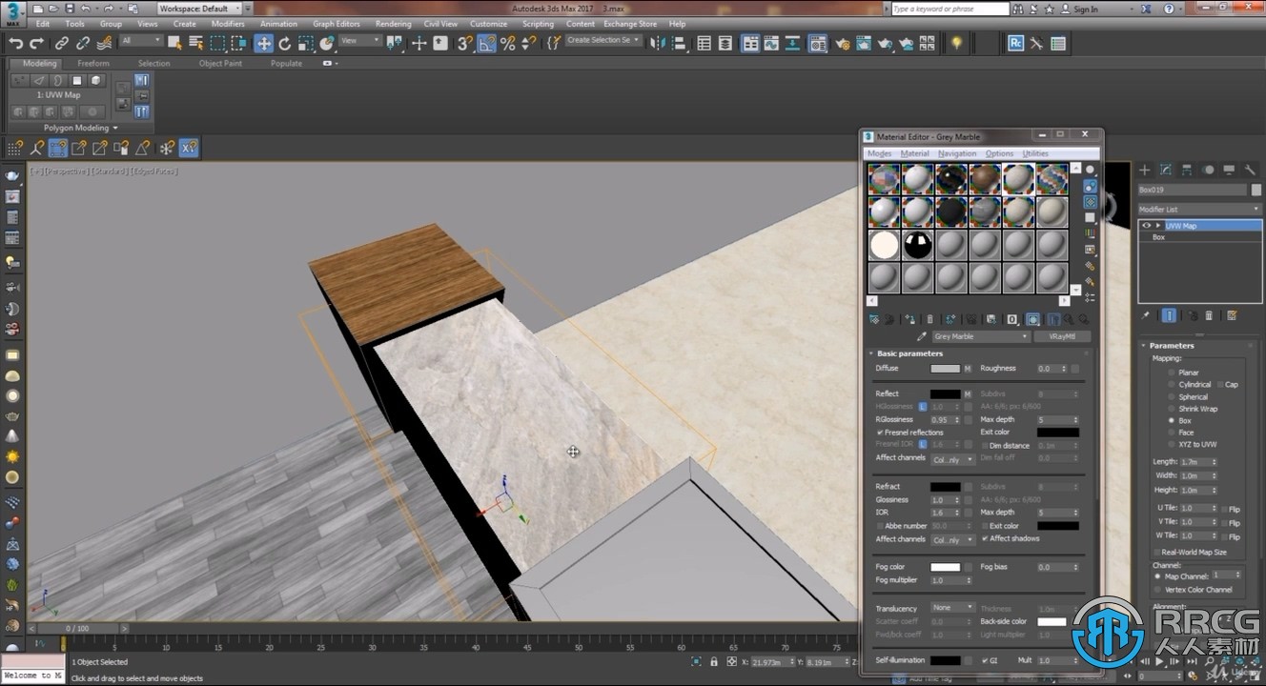The image size is (1266, 686).
Task: Open the View reference coordinate dropdown
Action: pyautogui.click(x=360, y=41)
